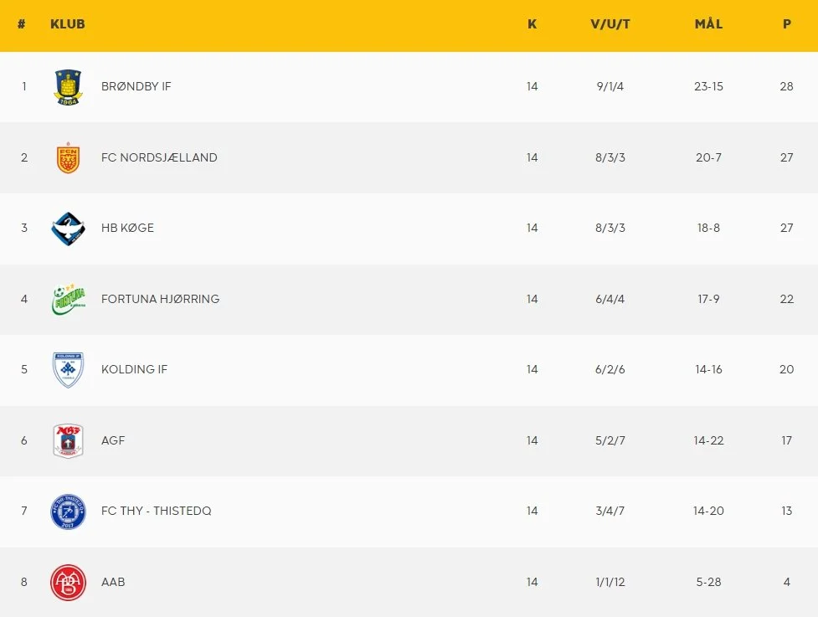Click the Kolding IF shield crest
This screenshot has width=818, height=617.
[69, 370]
